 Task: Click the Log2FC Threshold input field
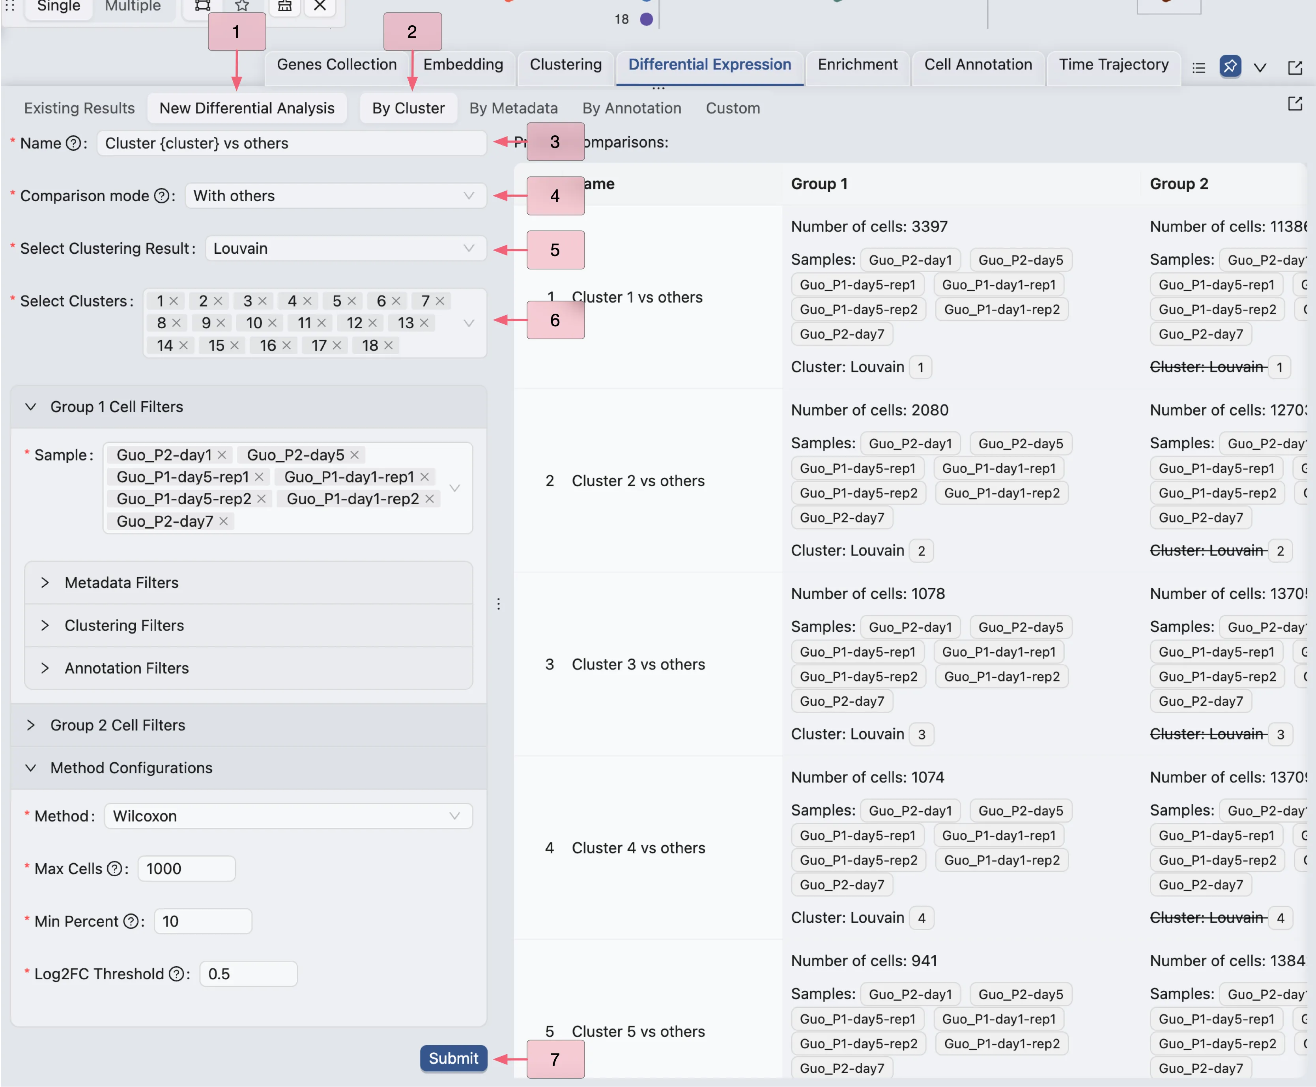click(249, 974)
